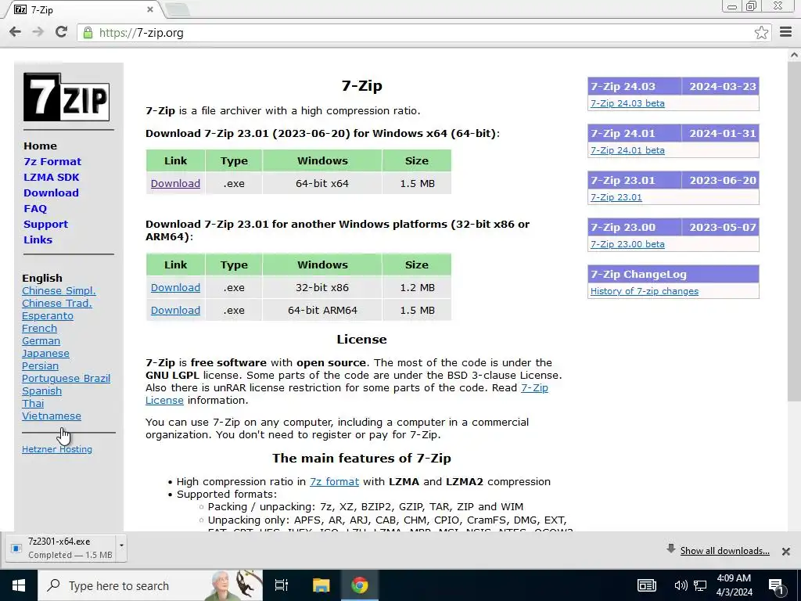Open File Explorer from the taskbar
The width and height of the screenshot is (801, 601).
(321, 585)
